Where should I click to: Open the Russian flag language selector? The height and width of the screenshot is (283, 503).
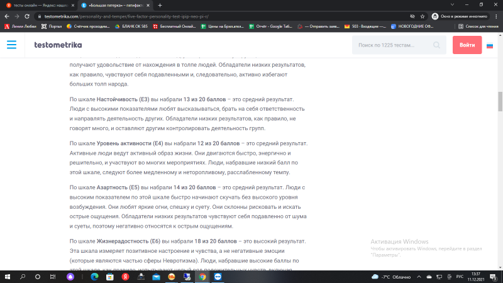pyautogui.click(x=489, y=45)
